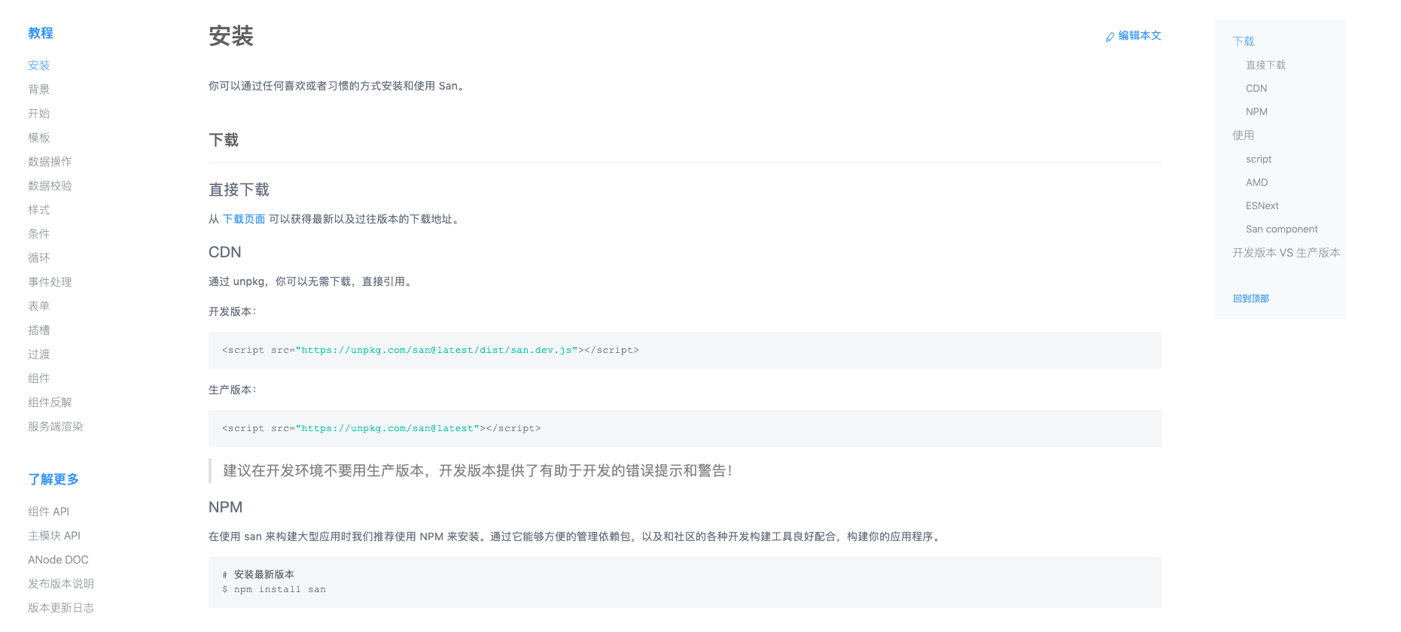Click the NPM heading in article
This screenshot has width=1401, height=632.
[225, 507]
